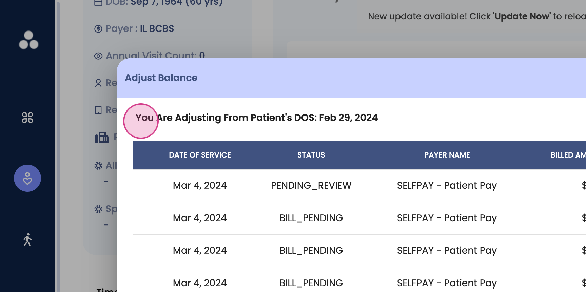The image size is (586, 292).
Task: Select the highlighted patient heart sidebar icon
Action: [x=27, y=178]
